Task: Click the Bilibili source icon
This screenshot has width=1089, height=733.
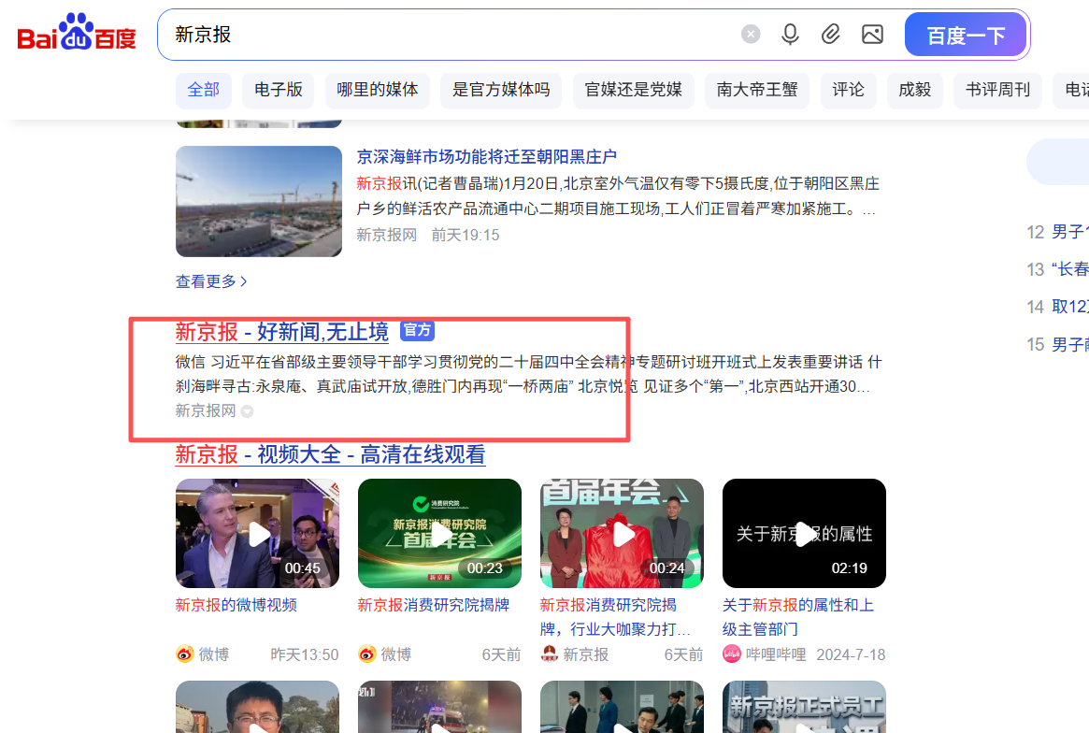Action: pyautogui.click(x=732, y=654)
